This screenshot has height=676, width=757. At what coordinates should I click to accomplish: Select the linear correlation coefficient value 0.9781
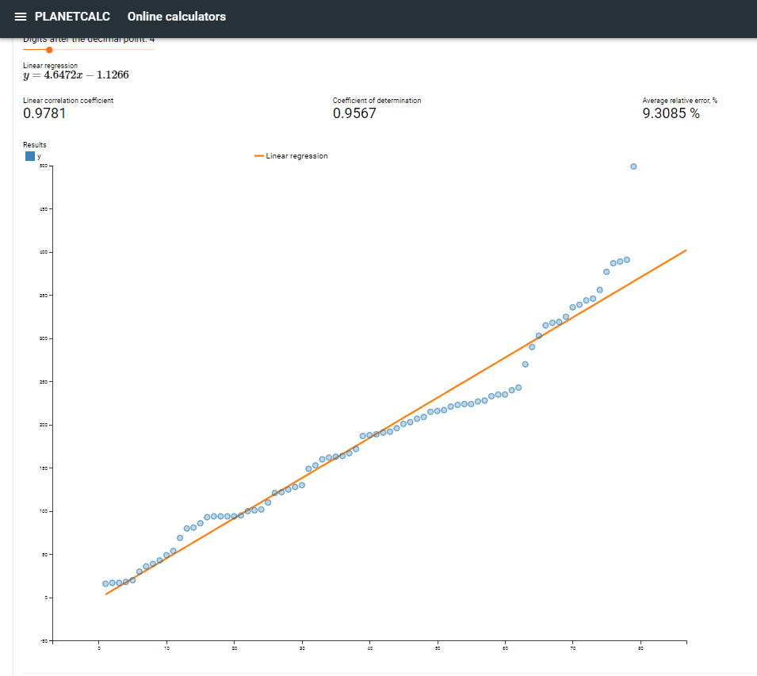tap(44, 113)
